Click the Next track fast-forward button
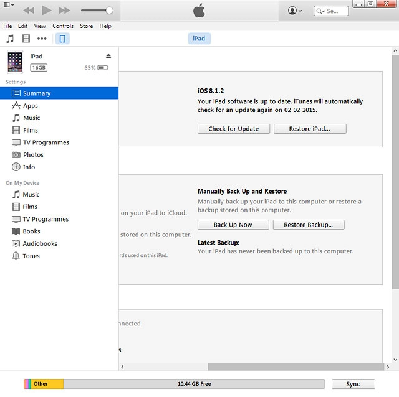Viewport: 399px width, 397px height. tap(64, 11)
